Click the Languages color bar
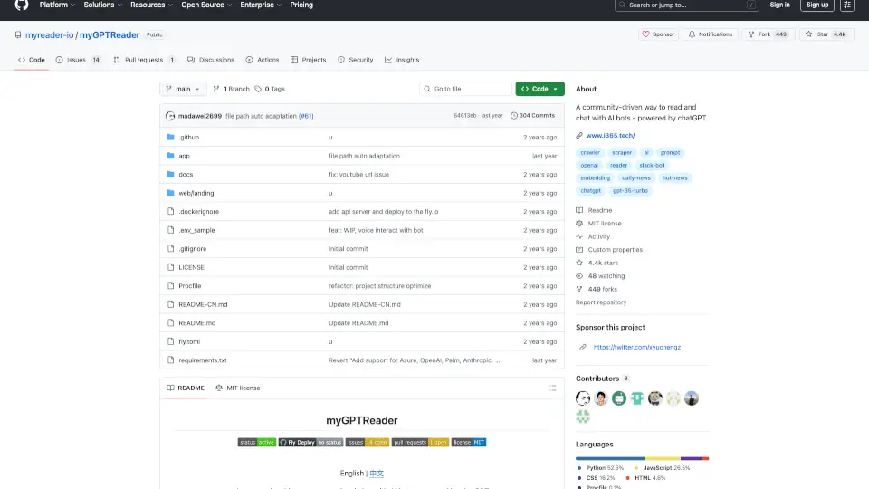Screen dimensions: 869x489 tap(642, 458)
